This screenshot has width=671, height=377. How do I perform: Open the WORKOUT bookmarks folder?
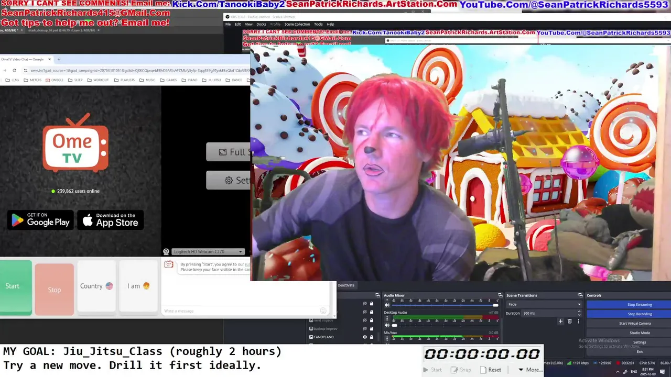click(x=98, y=80)
